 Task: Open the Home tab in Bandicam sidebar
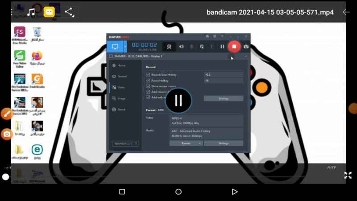click(x=119, y=66)
